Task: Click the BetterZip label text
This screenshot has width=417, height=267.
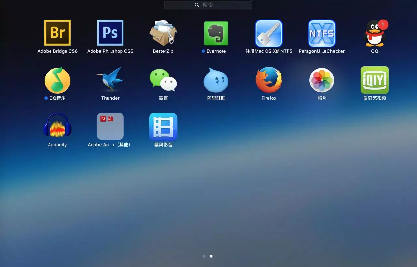Action: tap(163, 51)
